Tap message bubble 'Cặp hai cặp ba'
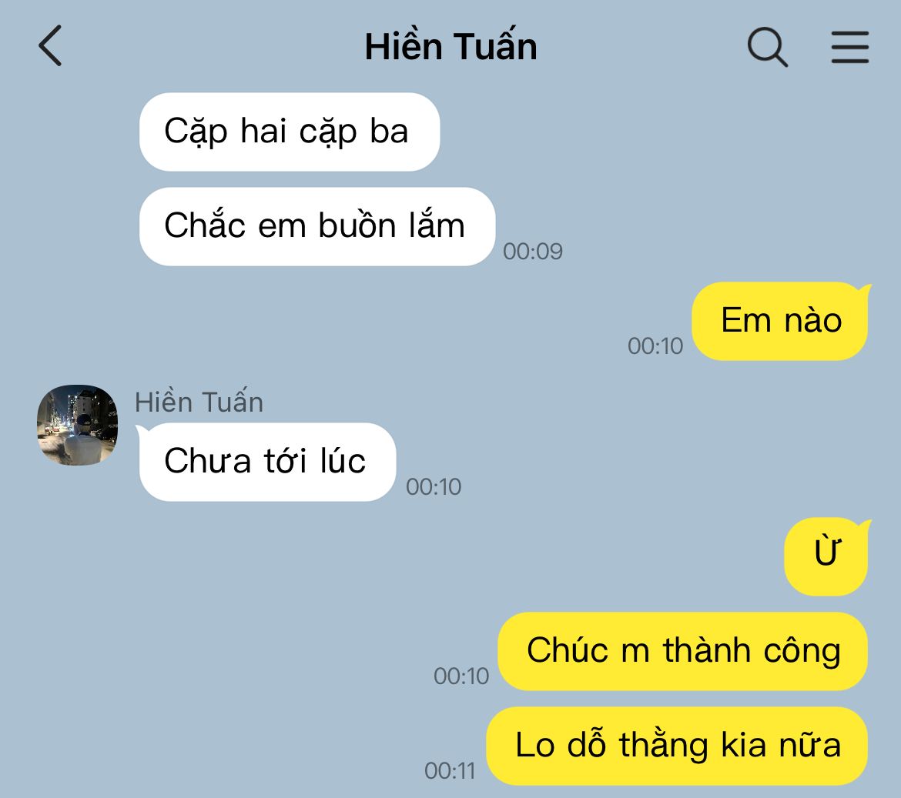Viewport: 901px width, 798px height. click(290, 132)
